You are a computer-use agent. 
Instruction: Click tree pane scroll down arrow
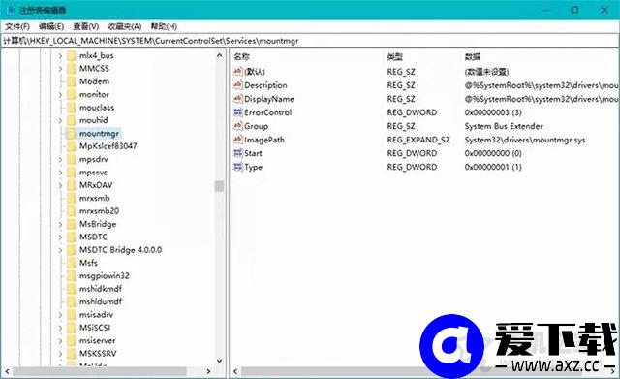tap(220, 361)
